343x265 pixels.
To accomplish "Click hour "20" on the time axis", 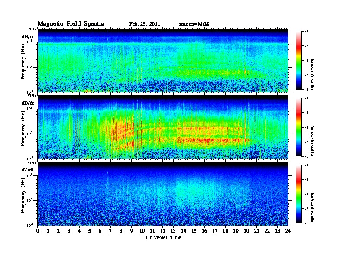I will (x=246, y=231).
